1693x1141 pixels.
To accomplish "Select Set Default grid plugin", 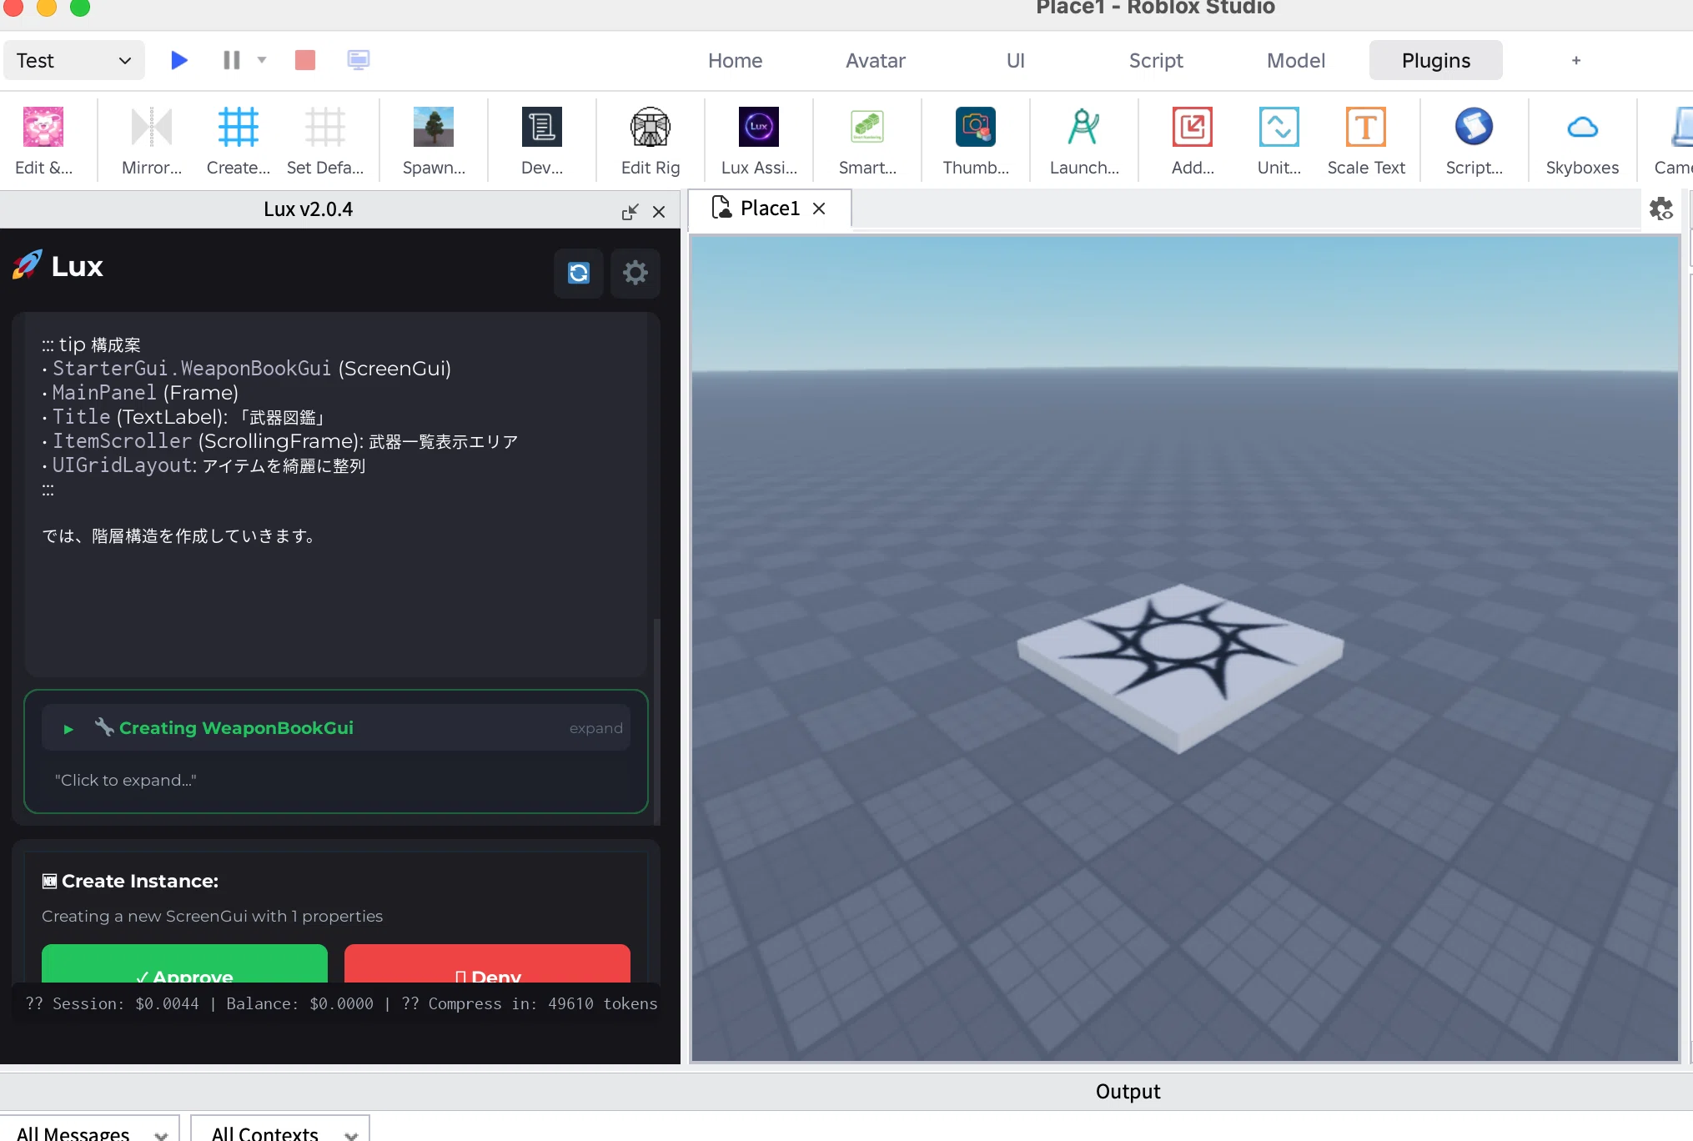I will [325, 128].
